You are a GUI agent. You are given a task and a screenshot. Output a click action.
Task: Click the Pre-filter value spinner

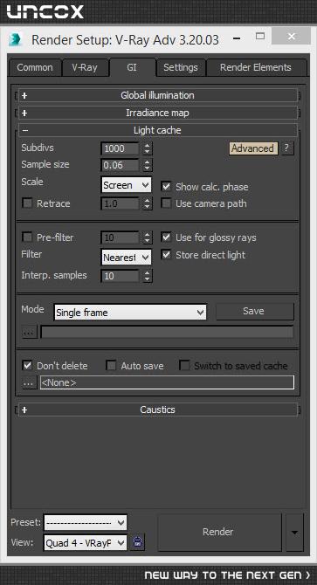pos(148,237)
